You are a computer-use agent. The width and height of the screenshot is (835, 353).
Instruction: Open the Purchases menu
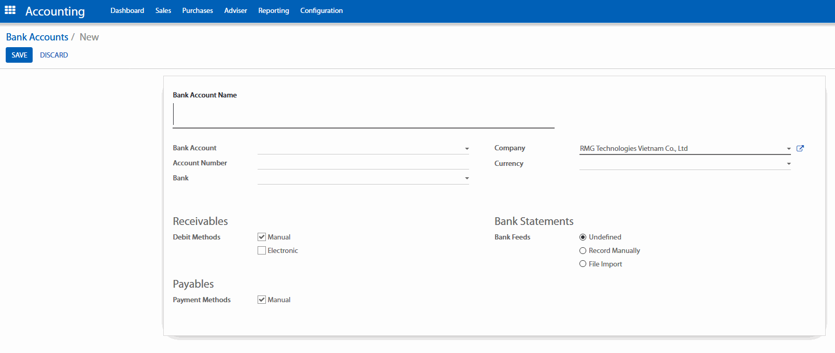pyautogui.click(x=197, y=10)
